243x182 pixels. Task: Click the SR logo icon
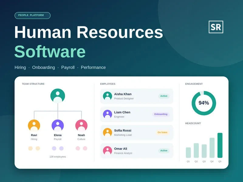(x=216, y=27)
